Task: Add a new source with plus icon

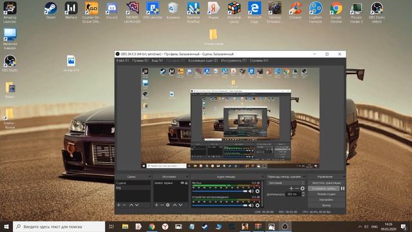Action: pos(156,205)
